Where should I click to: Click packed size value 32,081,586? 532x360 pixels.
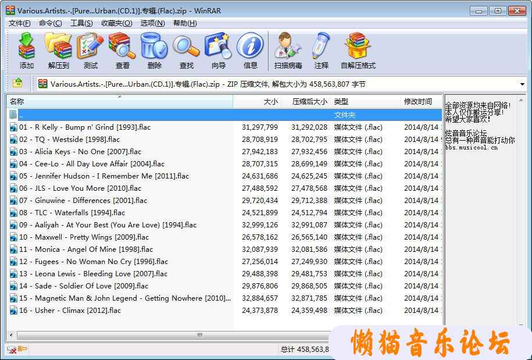click(x=309, y=249)
